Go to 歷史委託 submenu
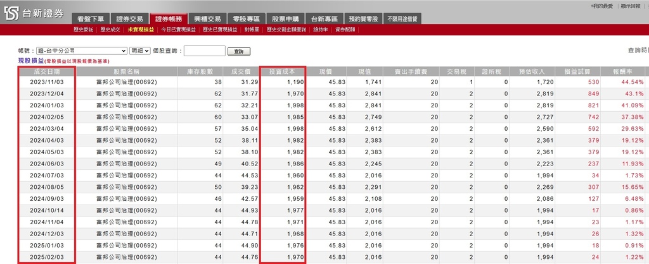649x264 pixels. tap(83, 30)
